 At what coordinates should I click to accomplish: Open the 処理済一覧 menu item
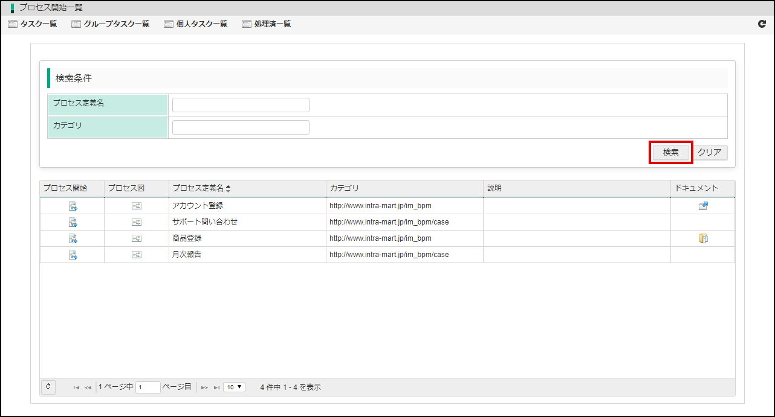pos(267,24)
